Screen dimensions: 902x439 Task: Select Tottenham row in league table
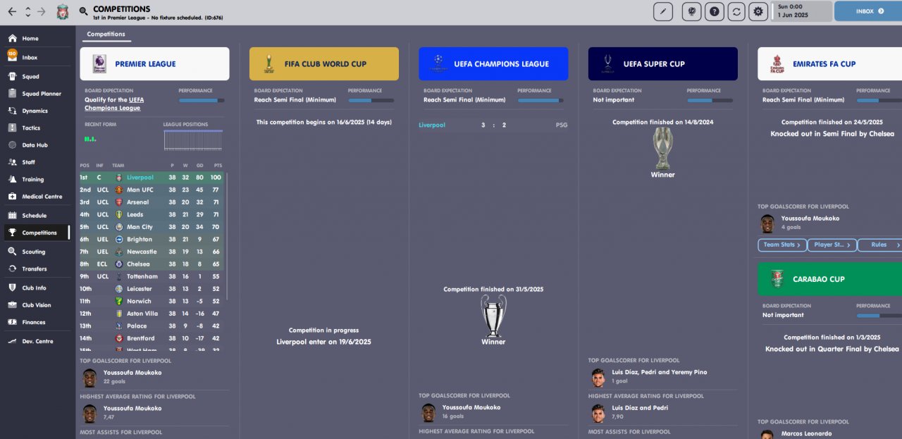point(152,276)
